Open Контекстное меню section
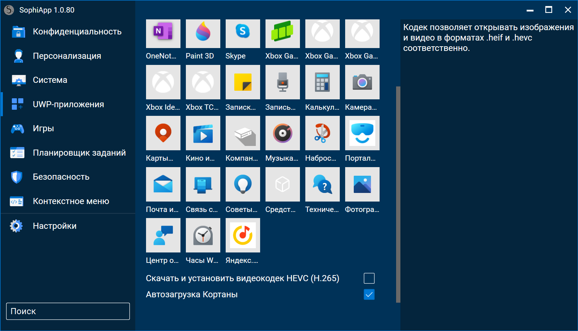 68,201
